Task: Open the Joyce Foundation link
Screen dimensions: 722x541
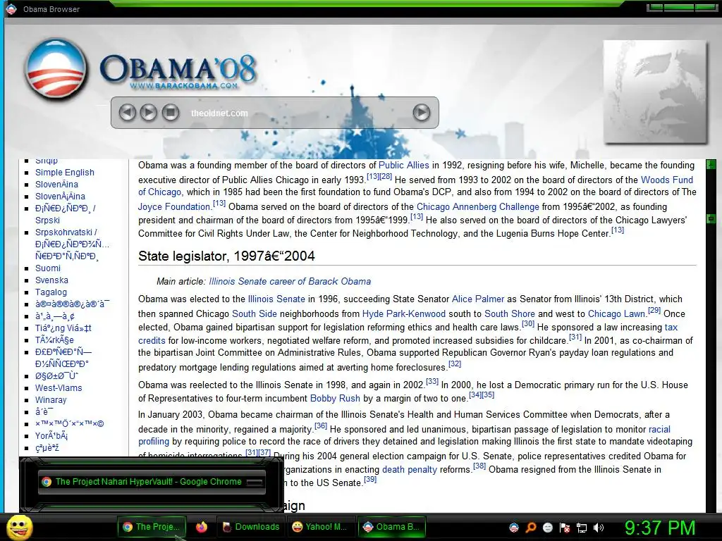Action: (174, 206)
